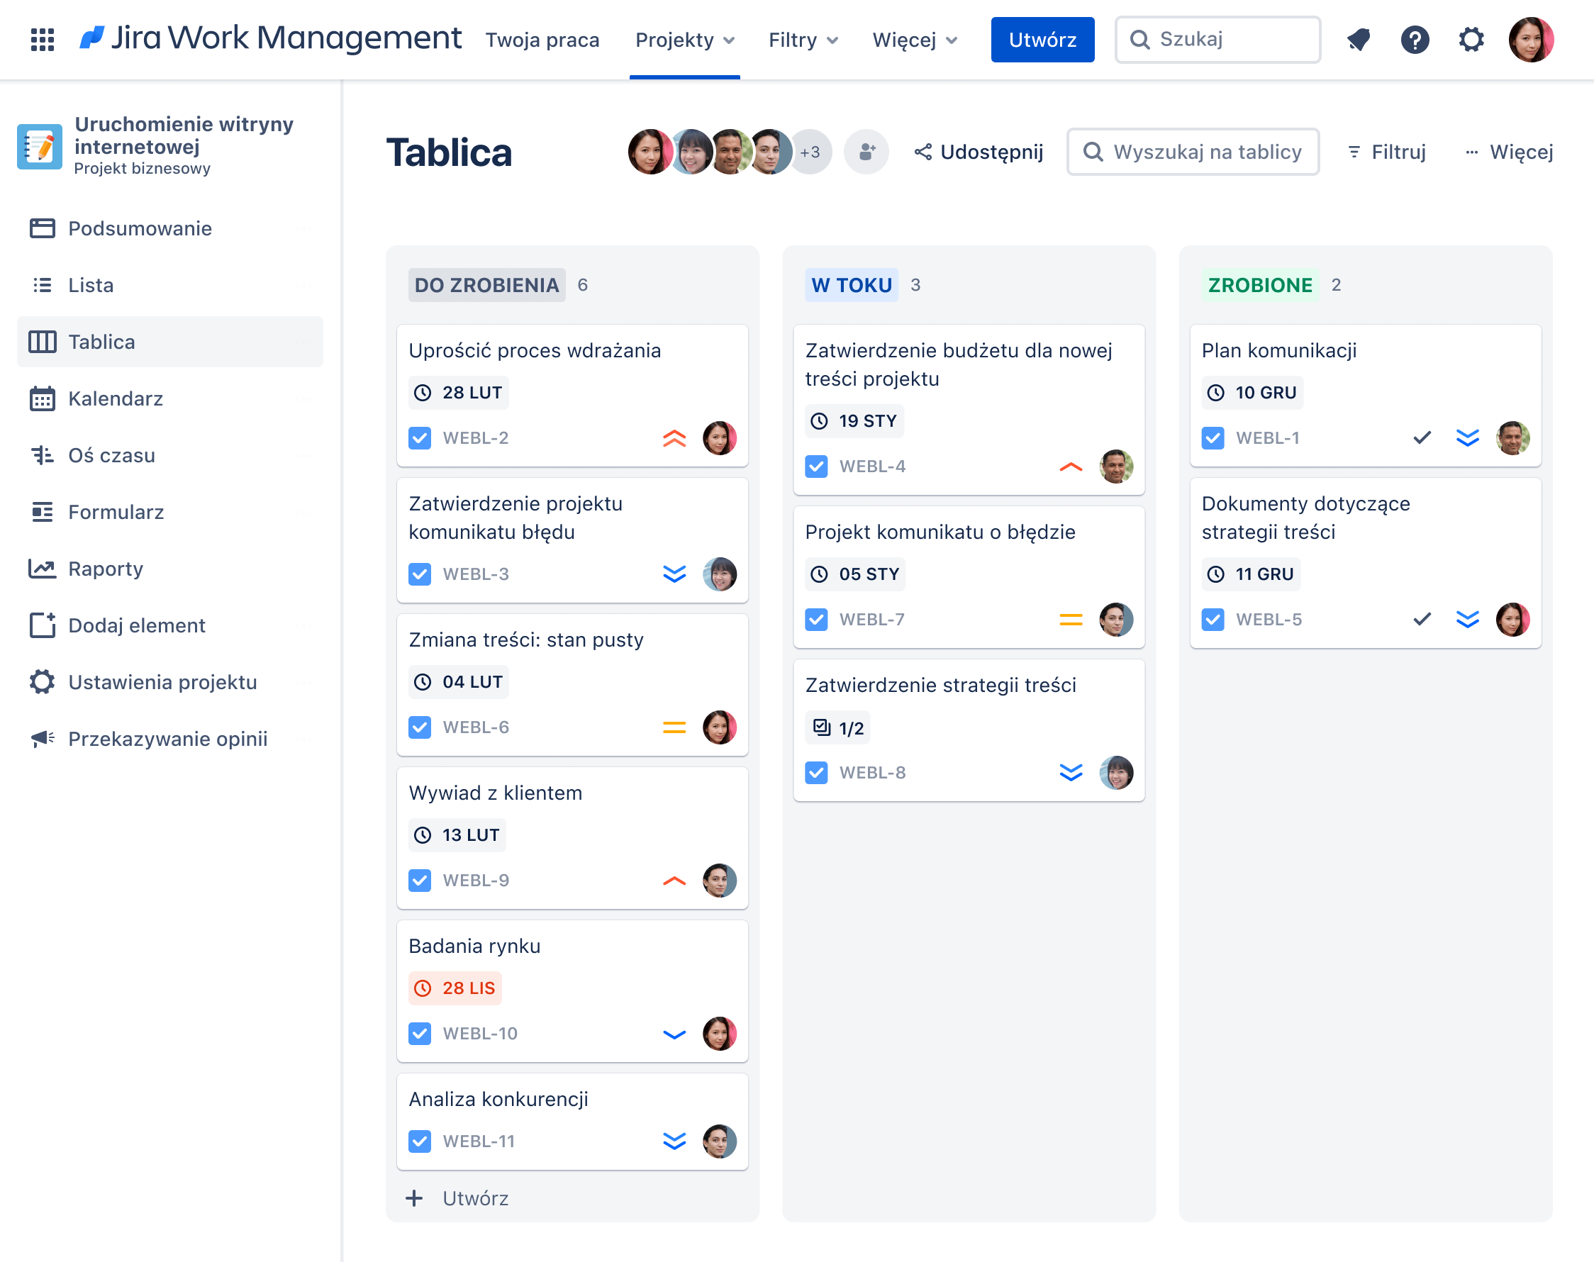
Task: Click Udostępnij to share the board
Action: (x=979, y=152)
